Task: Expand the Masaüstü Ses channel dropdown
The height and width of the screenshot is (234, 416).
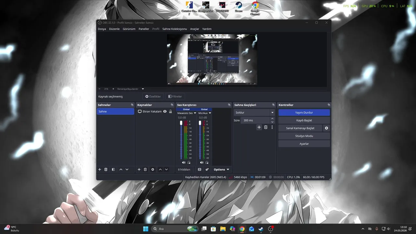Action: pos(195,113)
